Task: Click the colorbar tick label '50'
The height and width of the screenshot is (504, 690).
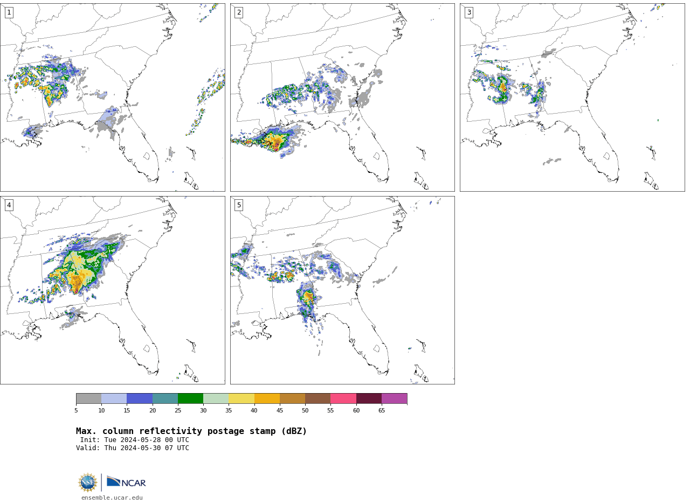Action: 305,410
